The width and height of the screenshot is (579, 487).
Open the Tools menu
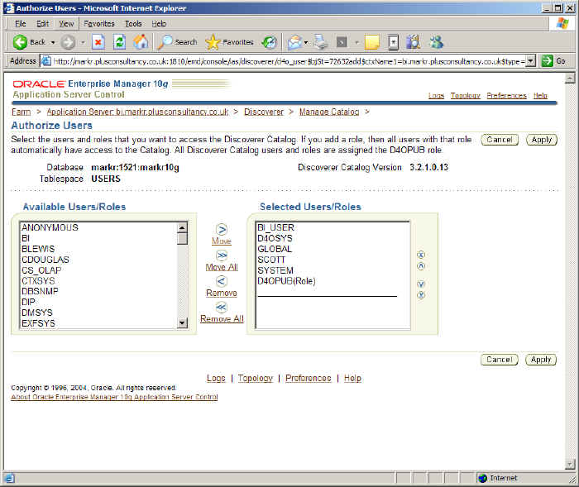pyautogui.click(x=133, y=24)
